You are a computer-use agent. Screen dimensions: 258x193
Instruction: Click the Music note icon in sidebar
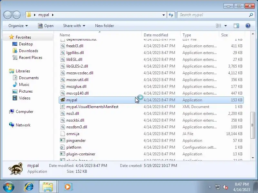point(15,84)
